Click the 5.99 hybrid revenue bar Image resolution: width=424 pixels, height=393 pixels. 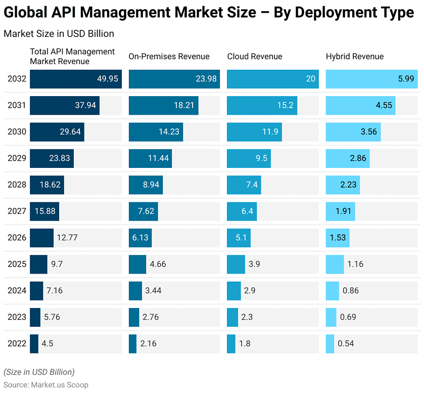pyautogui.click(x=372, y=79)
